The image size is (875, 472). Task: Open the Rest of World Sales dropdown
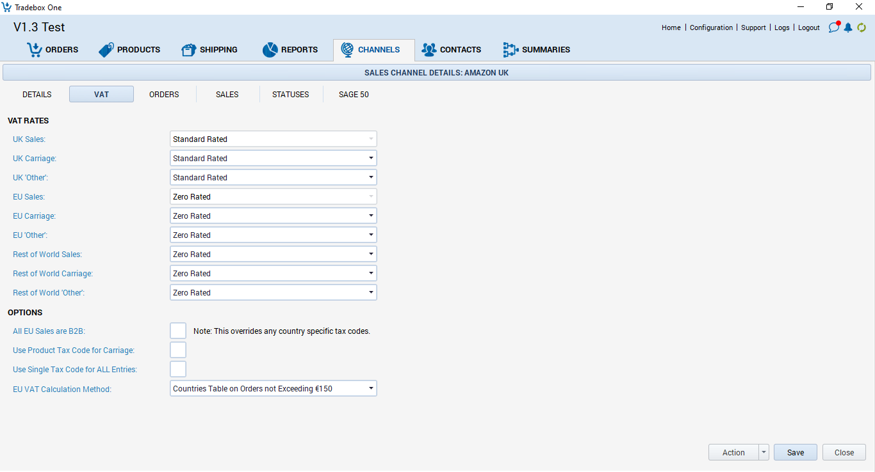point(274,254)
